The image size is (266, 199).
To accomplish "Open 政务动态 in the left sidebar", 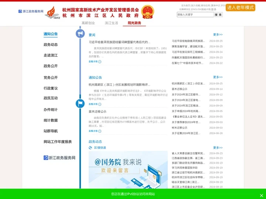I will 51,45.
